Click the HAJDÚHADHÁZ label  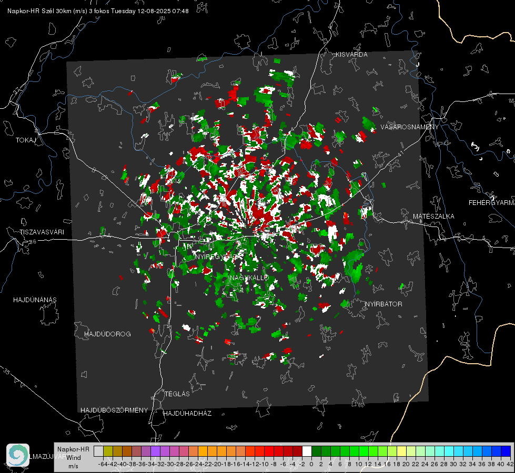187,414
